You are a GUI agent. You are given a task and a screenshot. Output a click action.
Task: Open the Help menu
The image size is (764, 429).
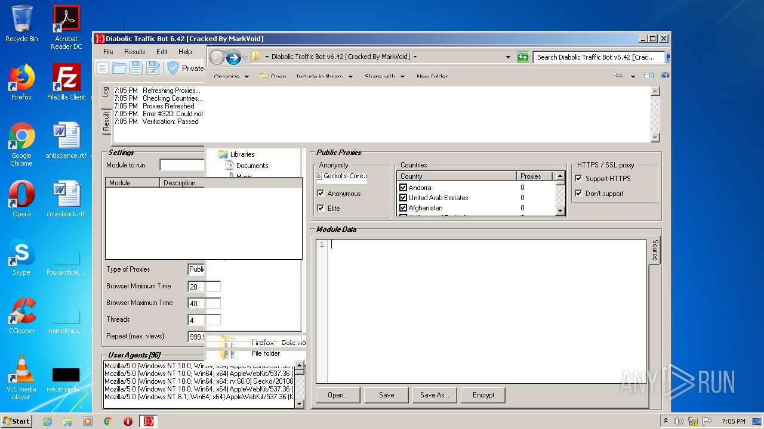[185, 52]
